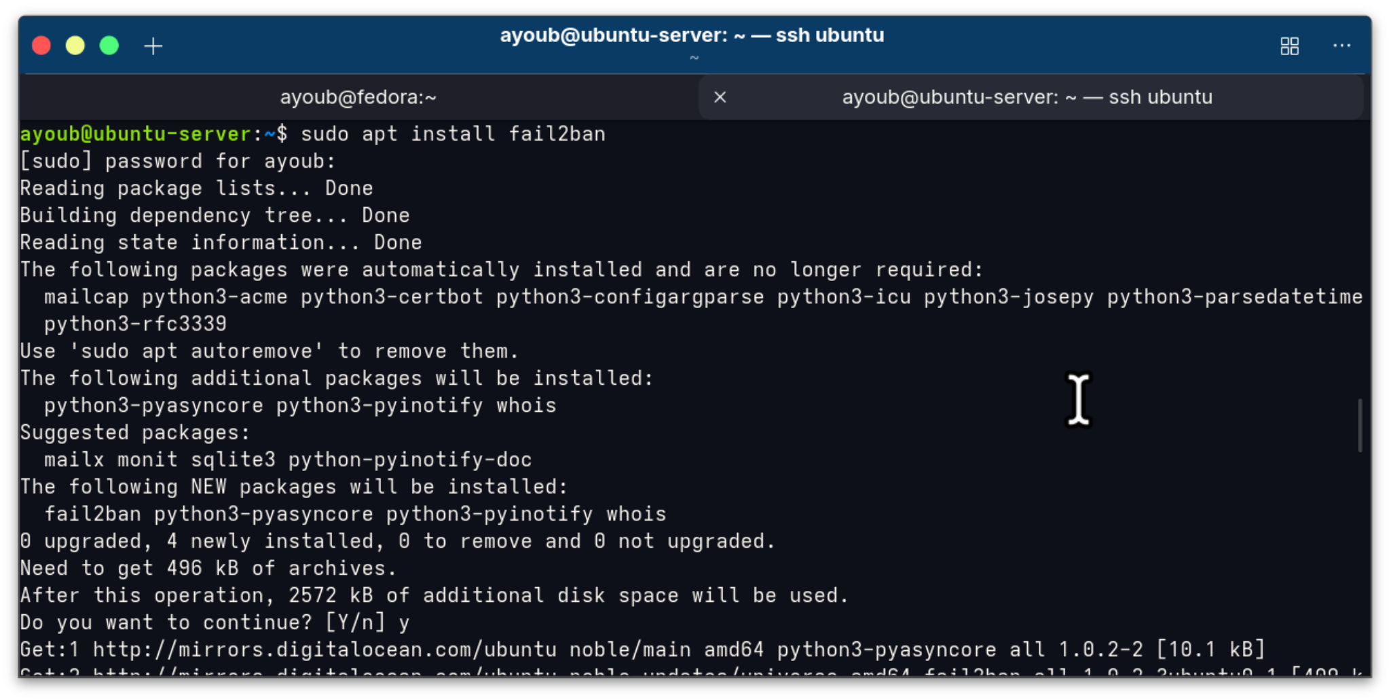Click the terminal vertical scrollbar thumb

click(x=1359, y=426)
